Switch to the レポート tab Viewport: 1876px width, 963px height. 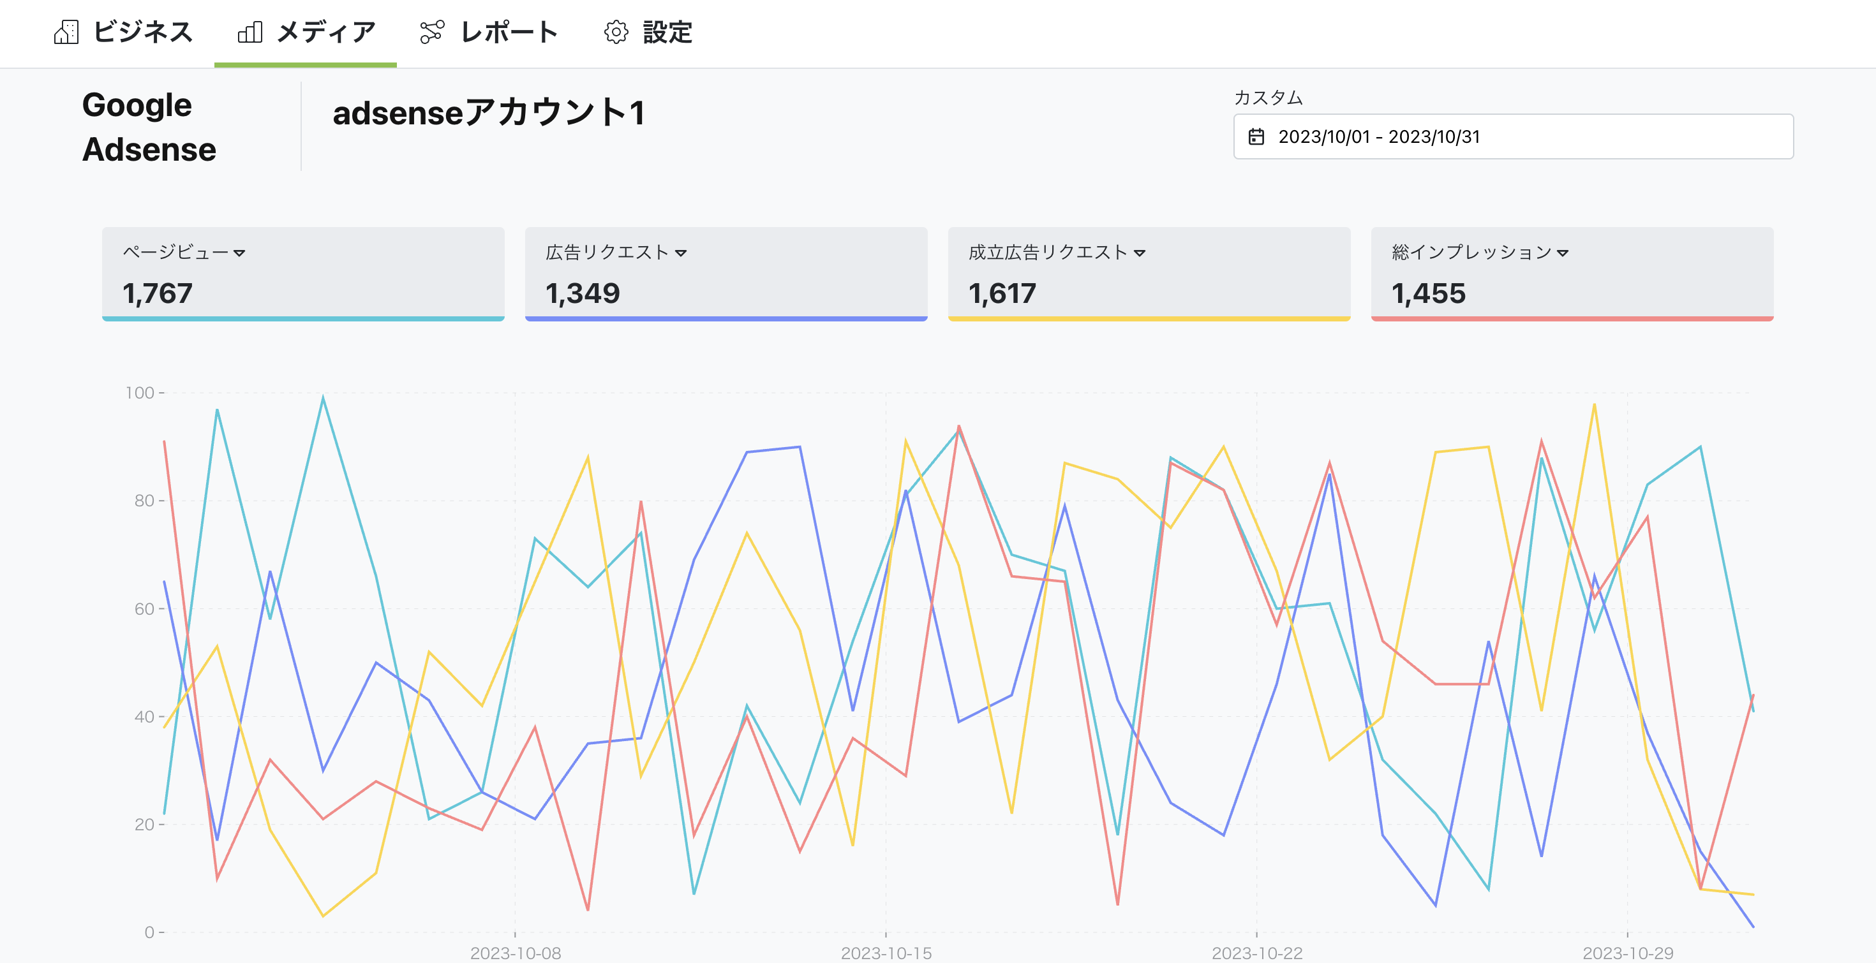click(509, 32)
